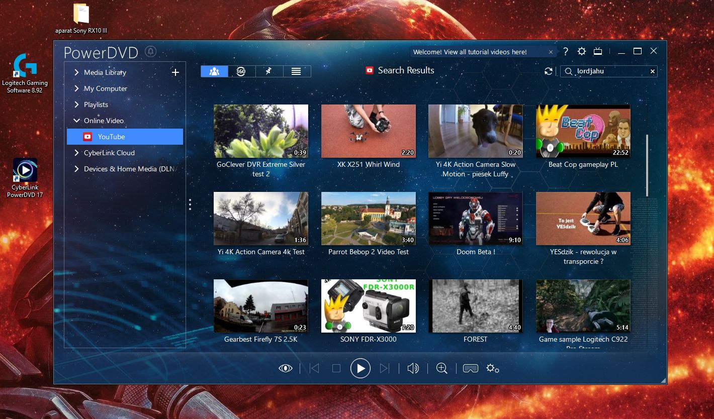Open Game sample Logitech C922 thumbnail

tap(583, 306)
